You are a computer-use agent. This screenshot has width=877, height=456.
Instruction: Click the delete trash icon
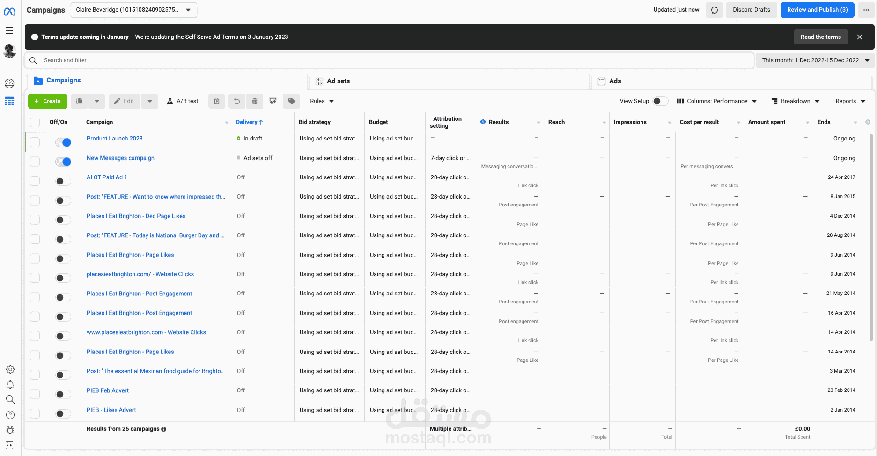click(255, 101)
